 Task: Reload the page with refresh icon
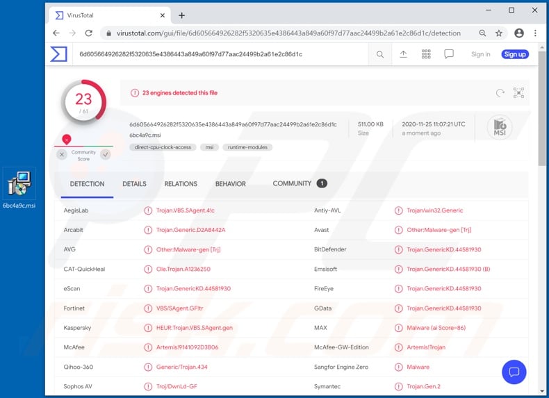pyautogui.click(x=89, y=33)
